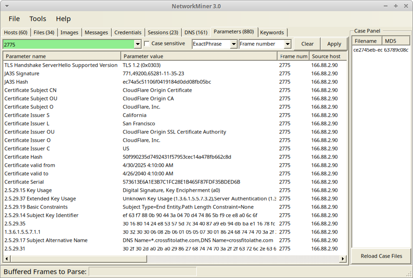Switch to the Files (34) tab

pos(44,32)
